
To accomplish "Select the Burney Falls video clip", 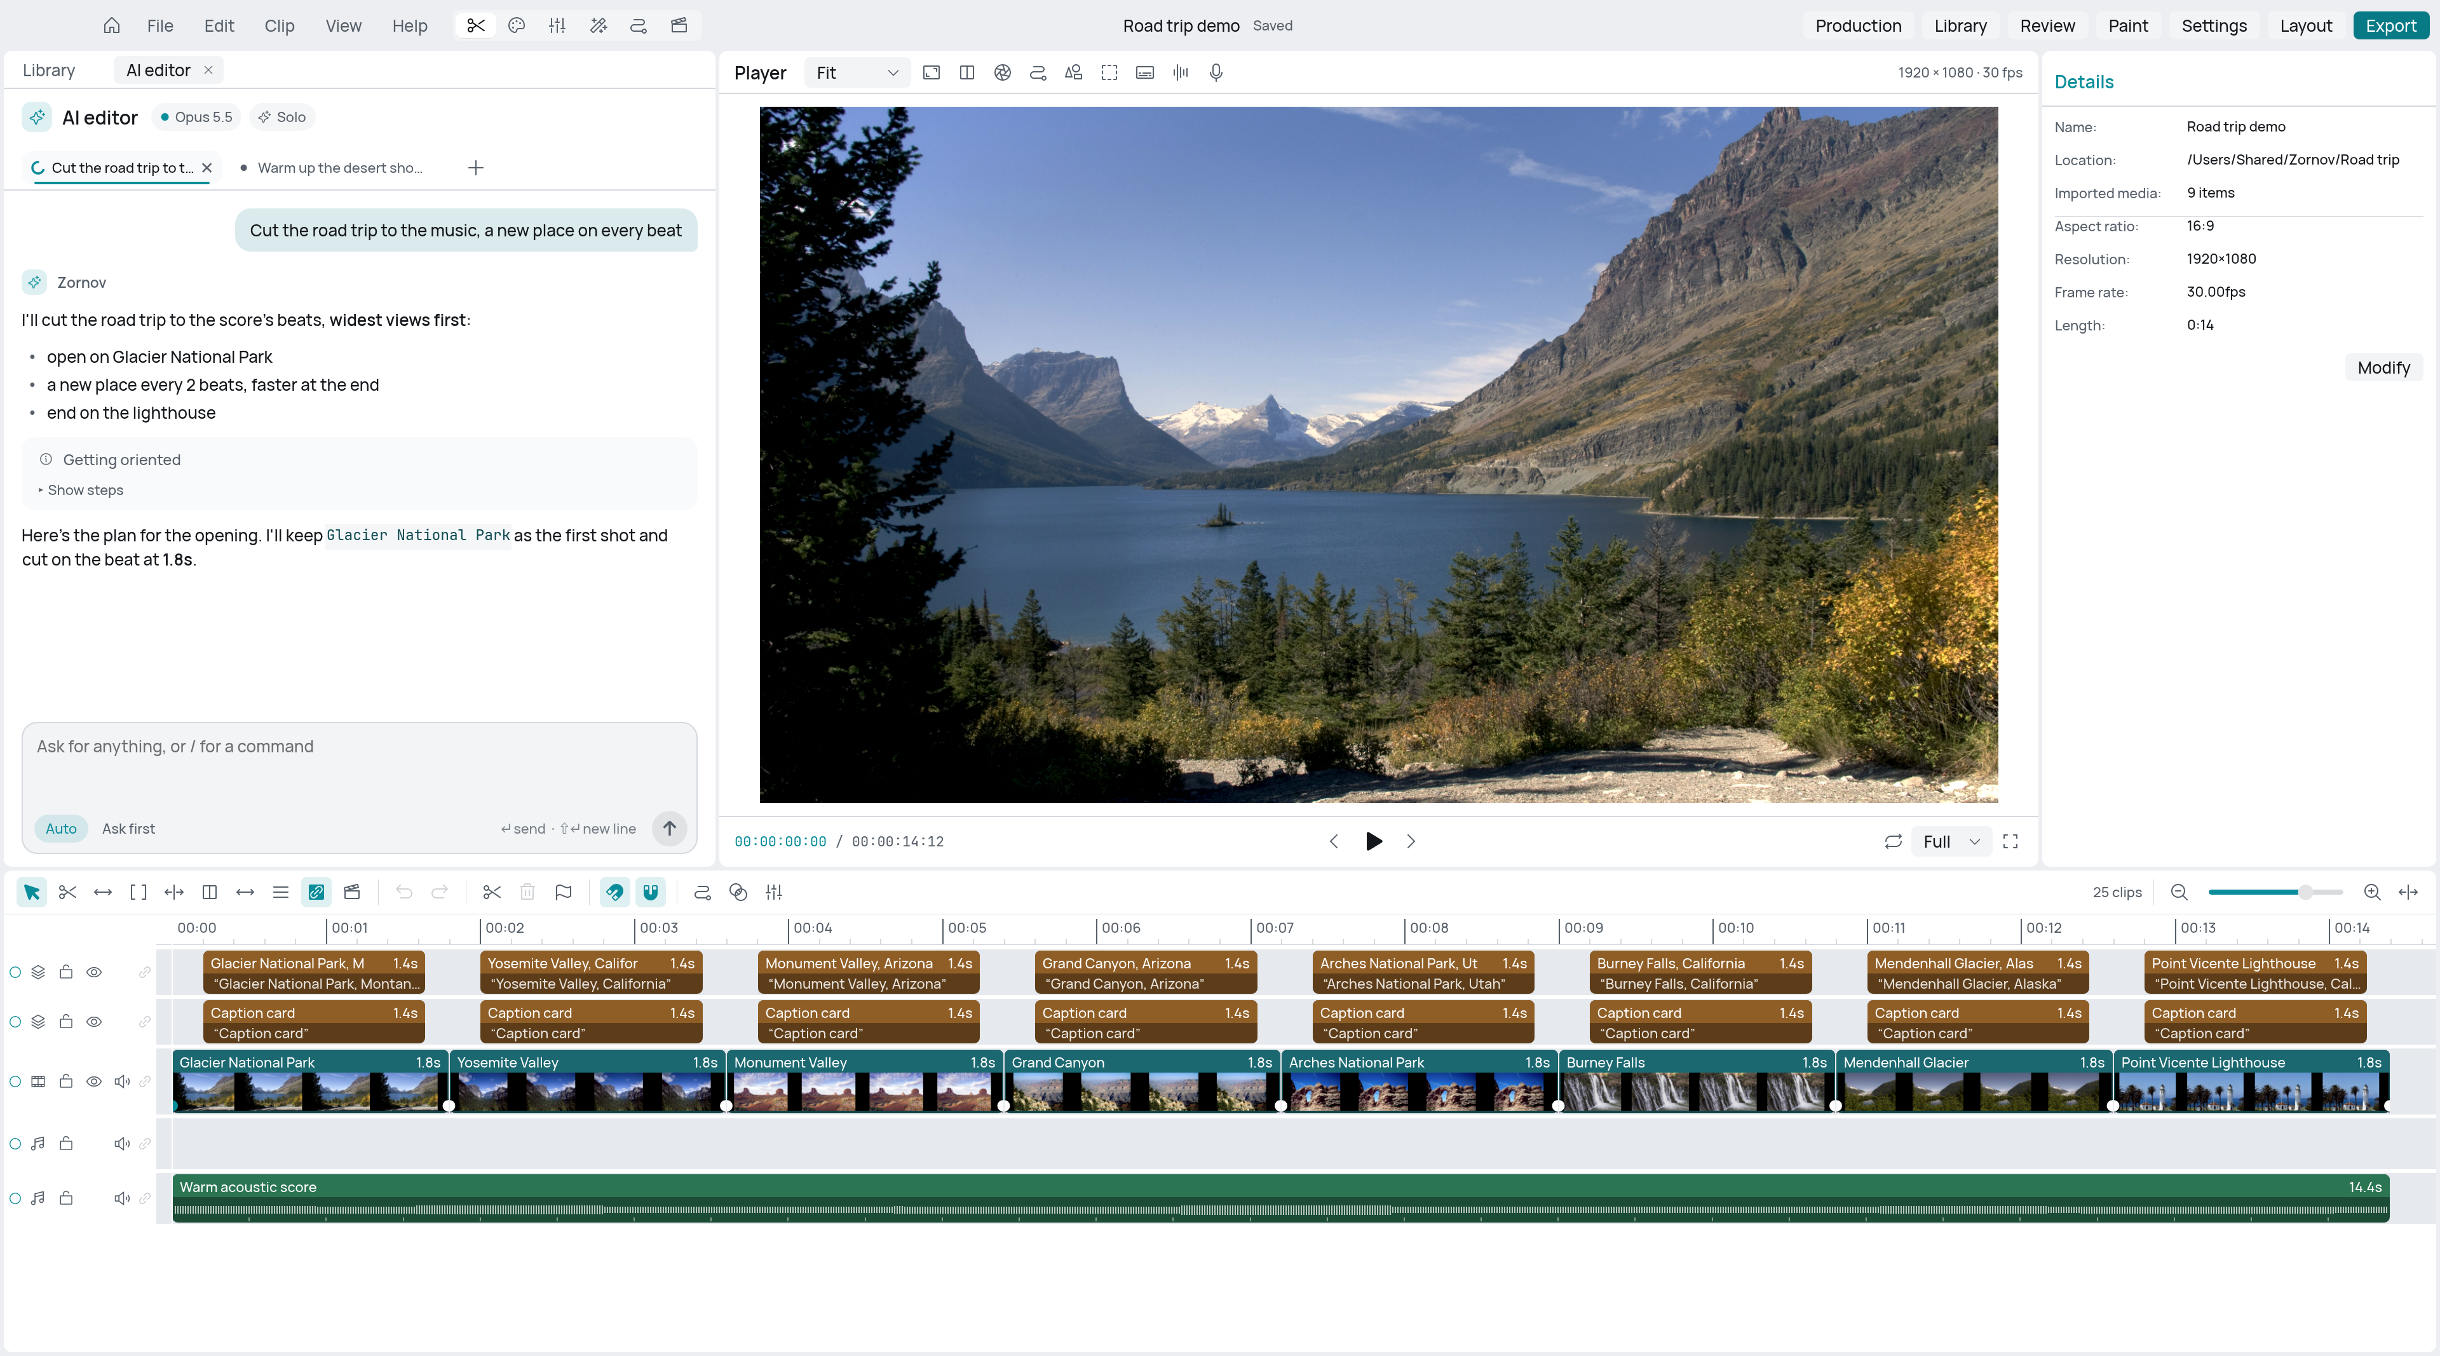I will (1697, 1081).
